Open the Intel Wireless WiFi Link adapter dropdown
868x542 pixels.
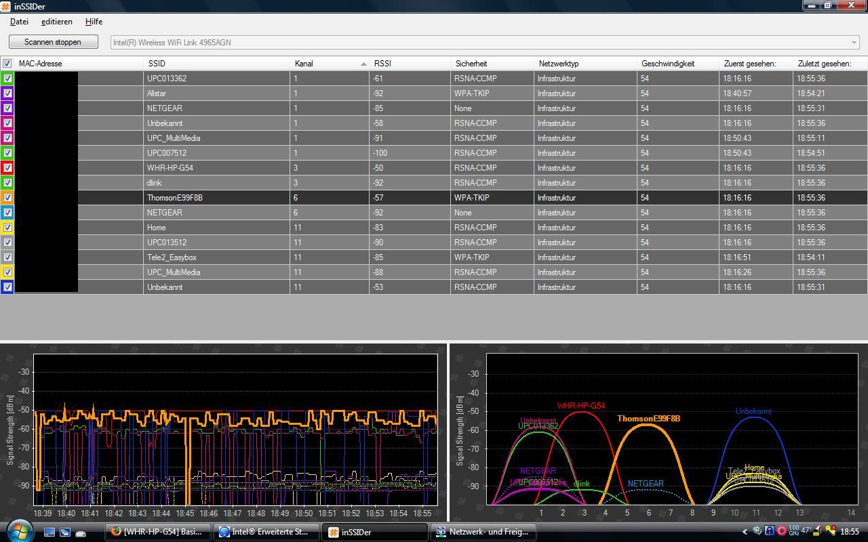tap(486, 42)
